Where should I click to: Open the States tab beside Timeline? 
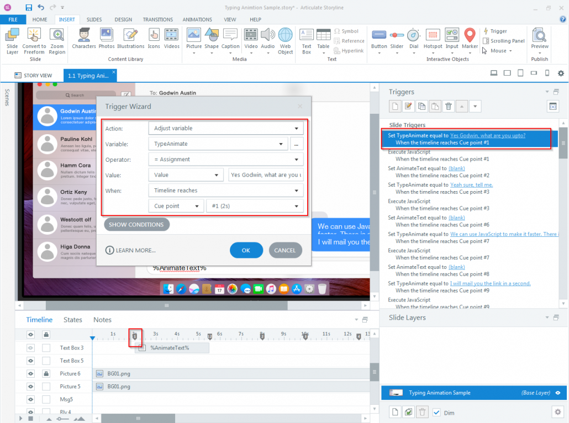pos(73,320)
